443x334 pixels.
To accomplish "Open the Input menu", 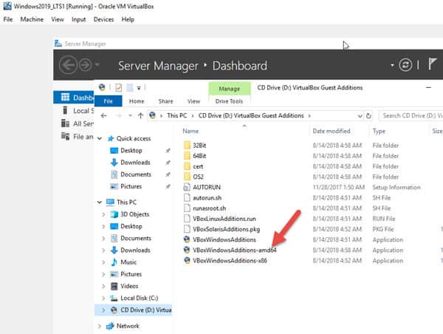I will [78, 19].
